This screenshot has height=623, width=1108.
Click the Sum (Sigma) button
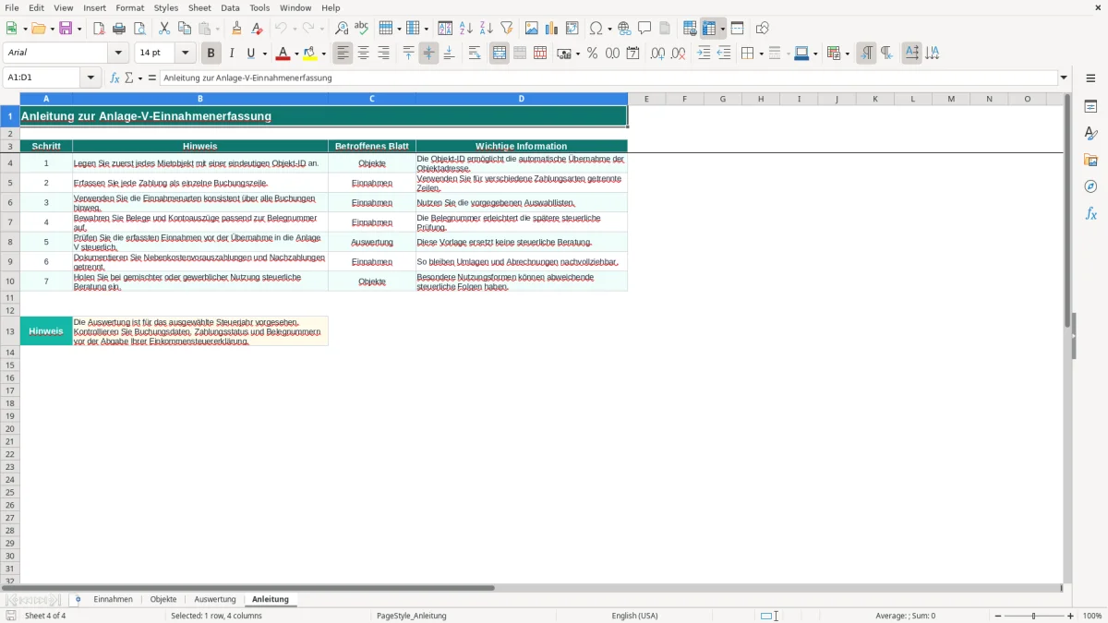point(129,78)
